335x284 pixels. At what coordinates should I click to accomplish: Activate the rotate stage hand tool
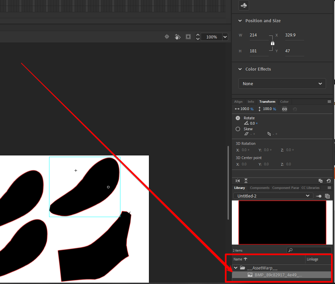coord(177,36)
